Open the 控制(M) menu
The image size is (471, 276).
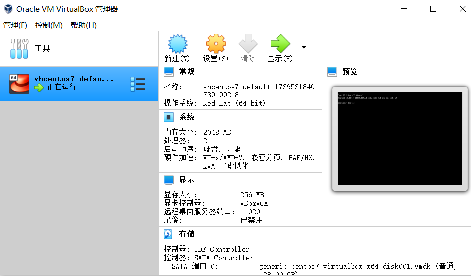click(49, 25)
